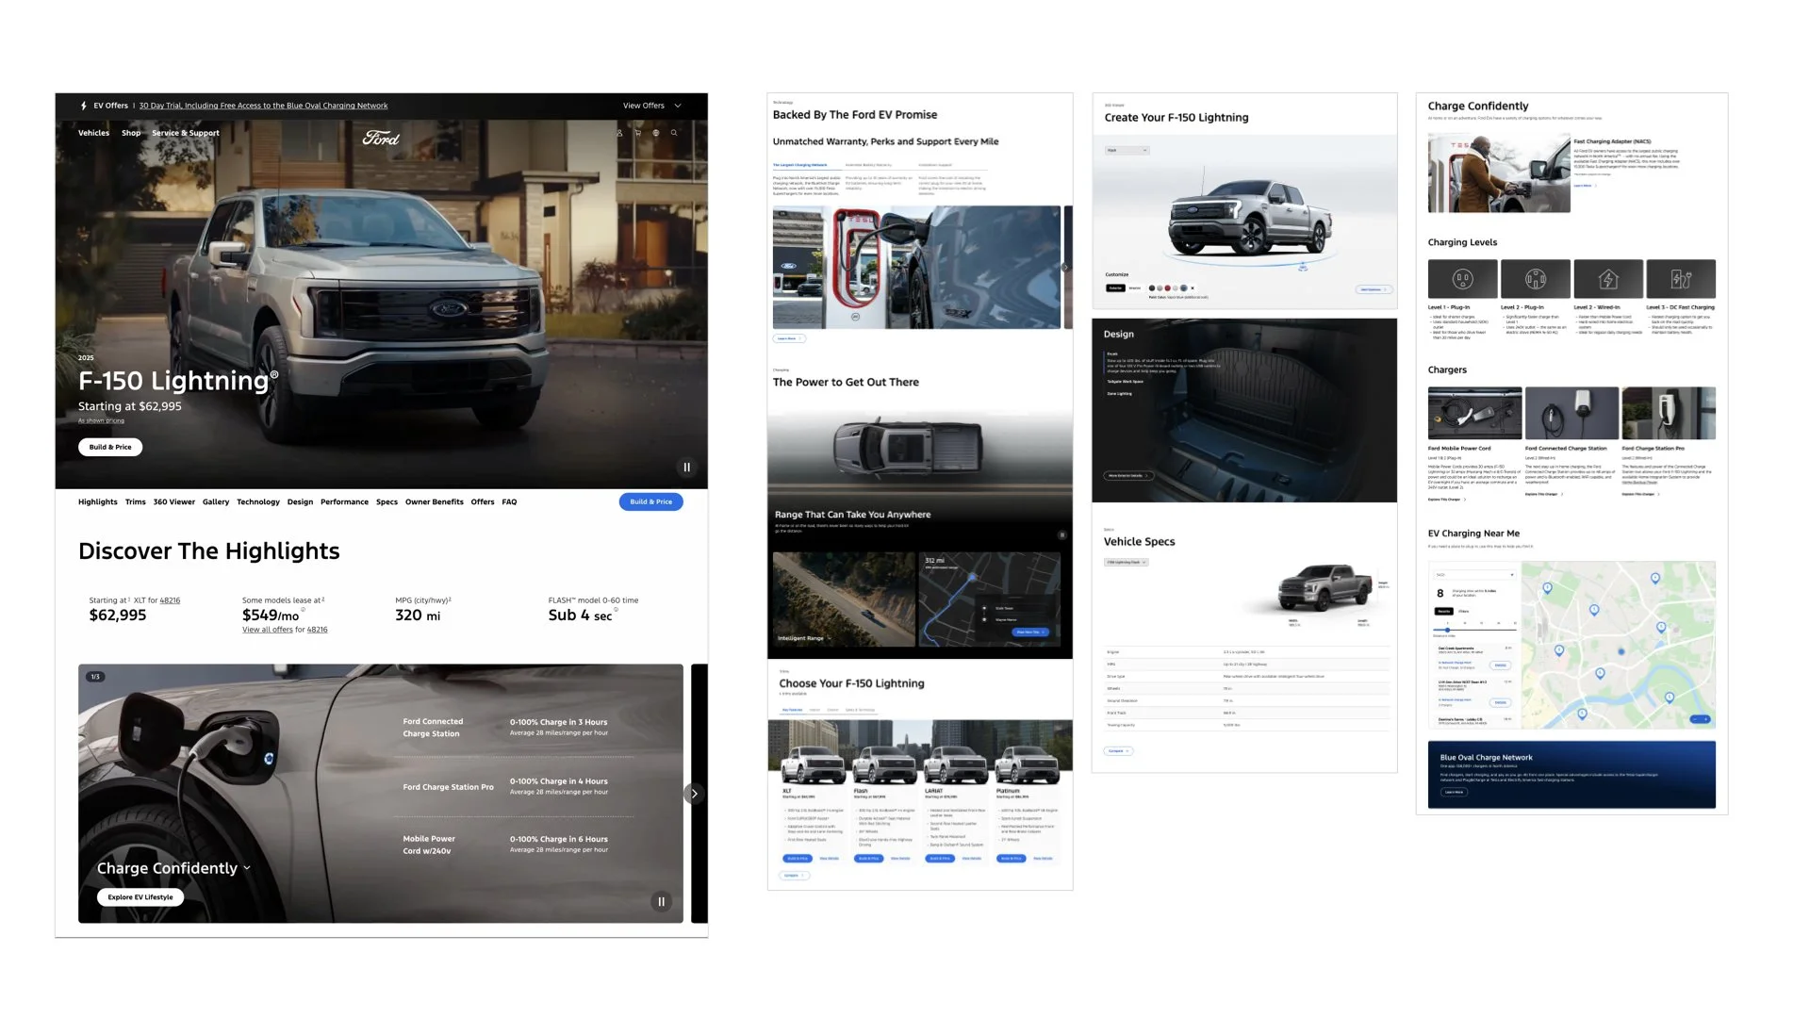This screenshot has width=1810, height=1018.
Task: Open the shopping cart icon
Action: [637, 133]
